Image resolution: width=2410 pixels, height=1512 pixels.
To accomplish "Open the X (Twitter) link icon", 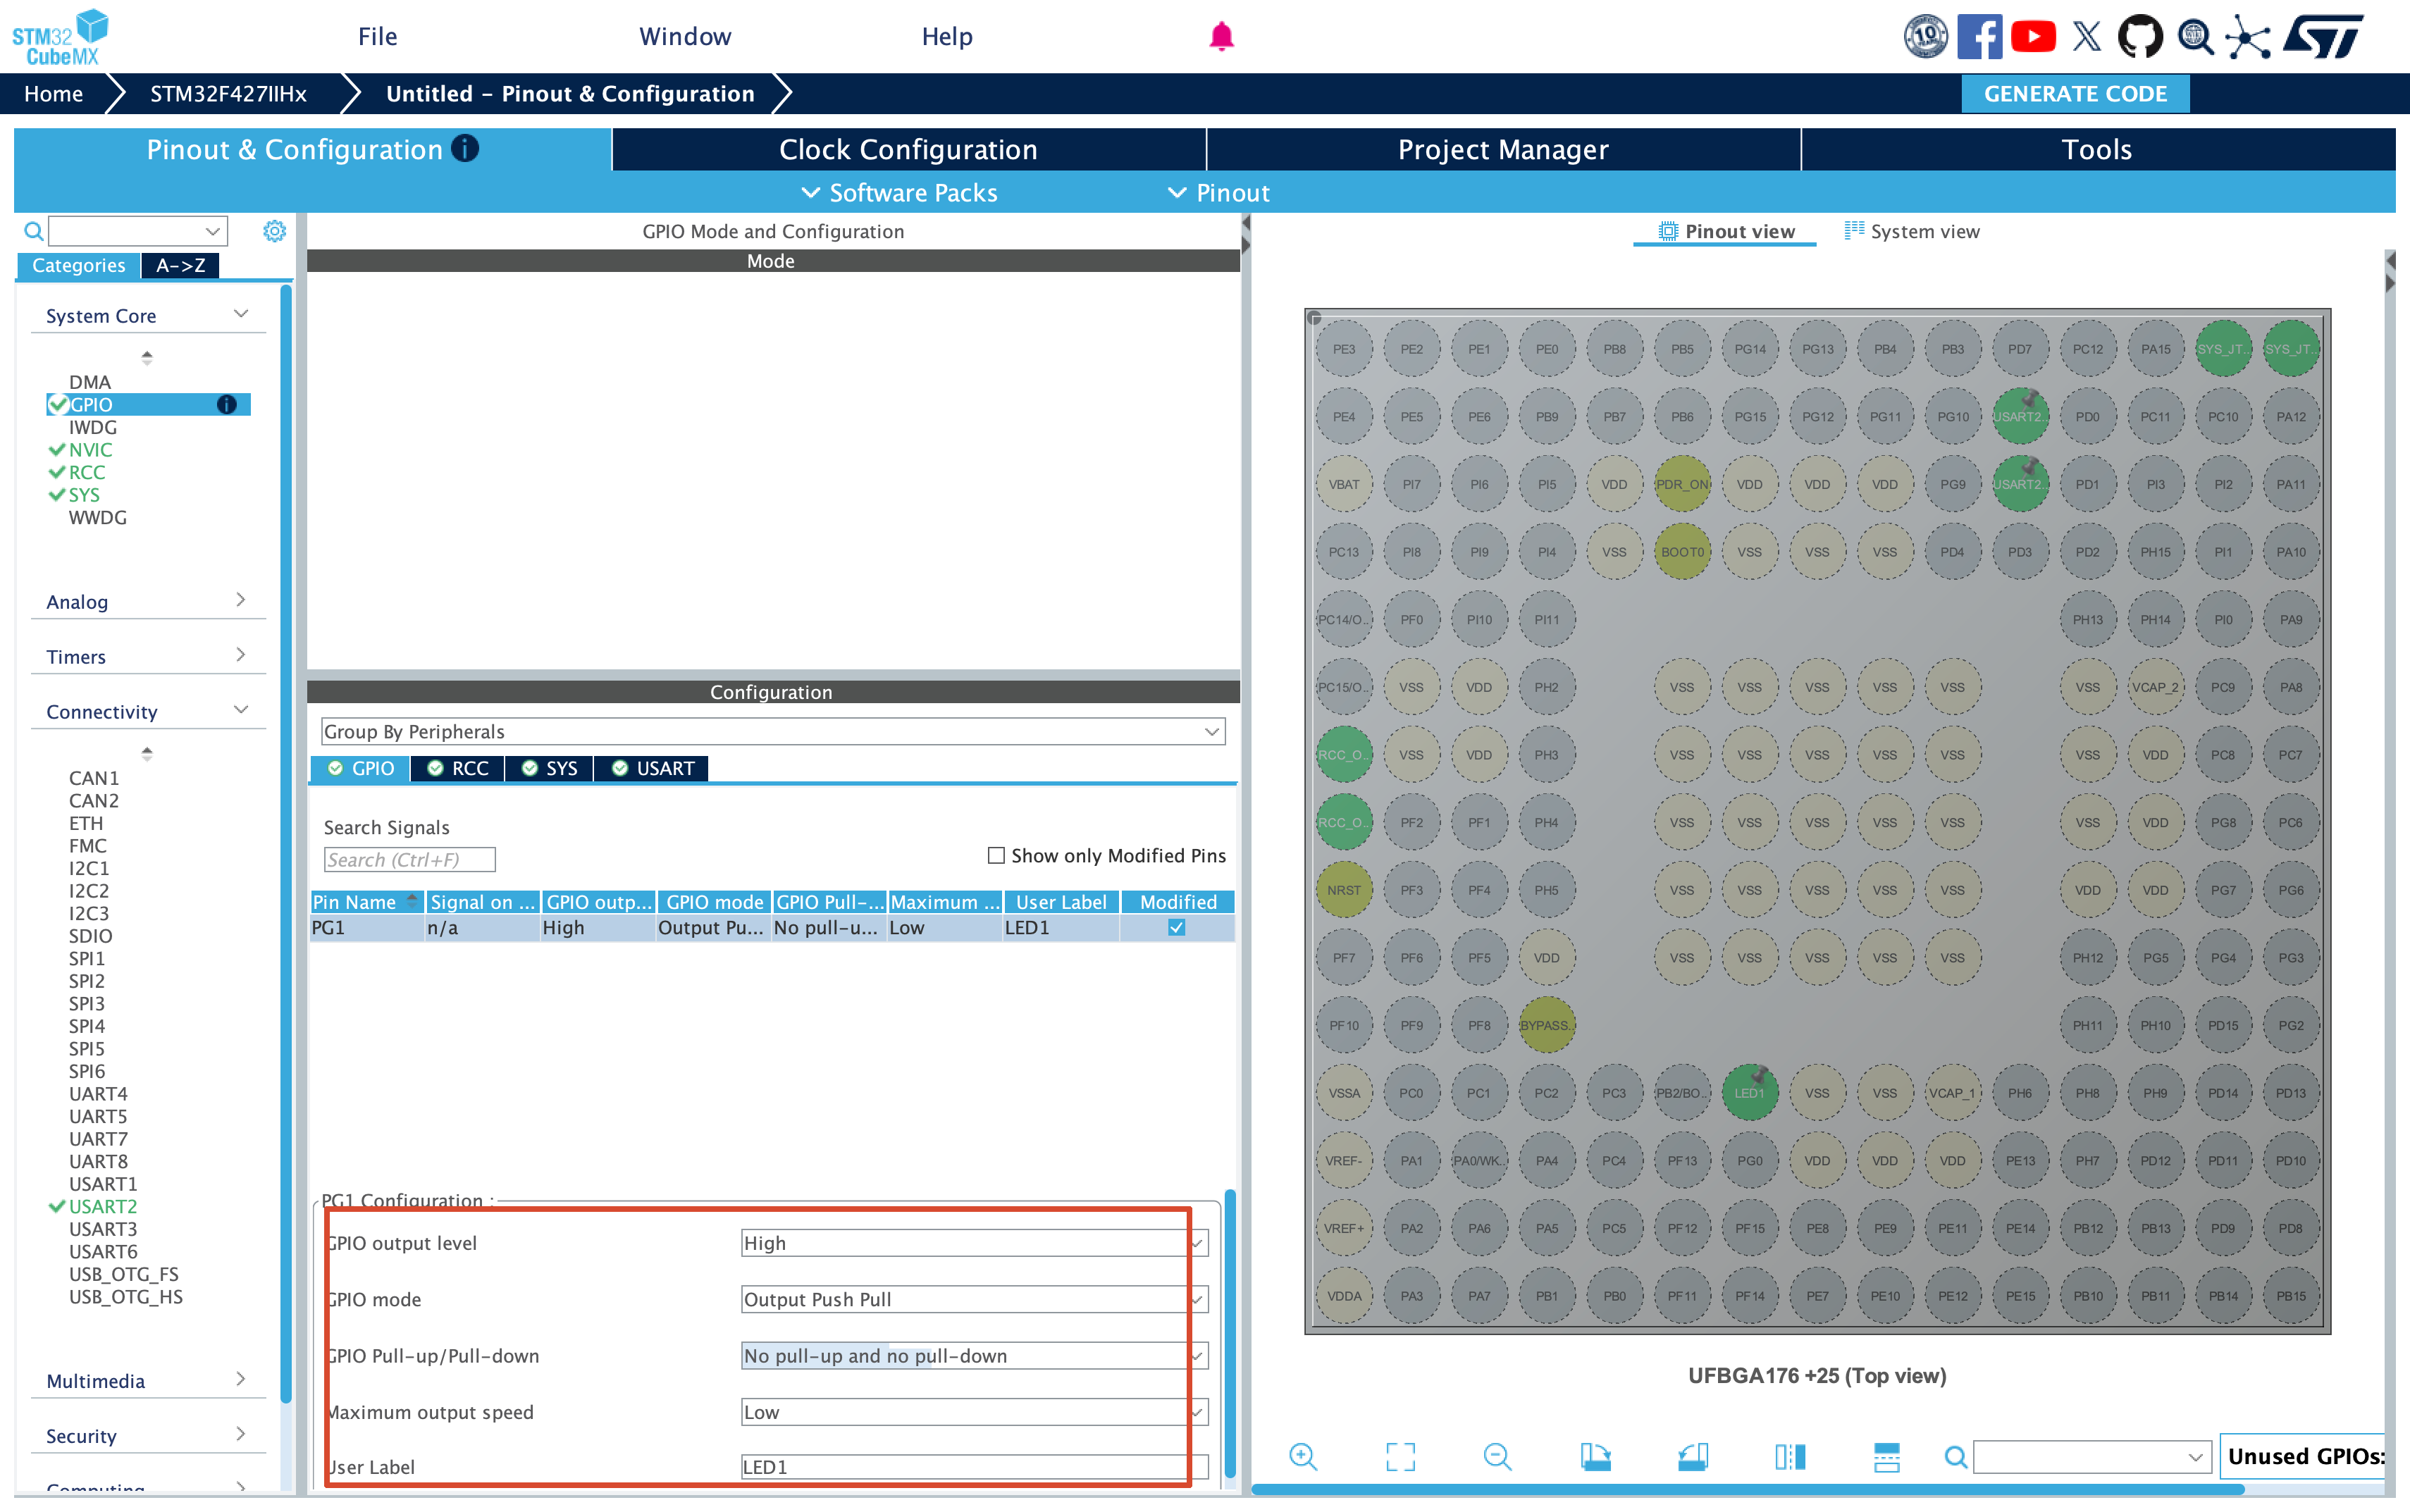I will click(x=2087, y=37).
